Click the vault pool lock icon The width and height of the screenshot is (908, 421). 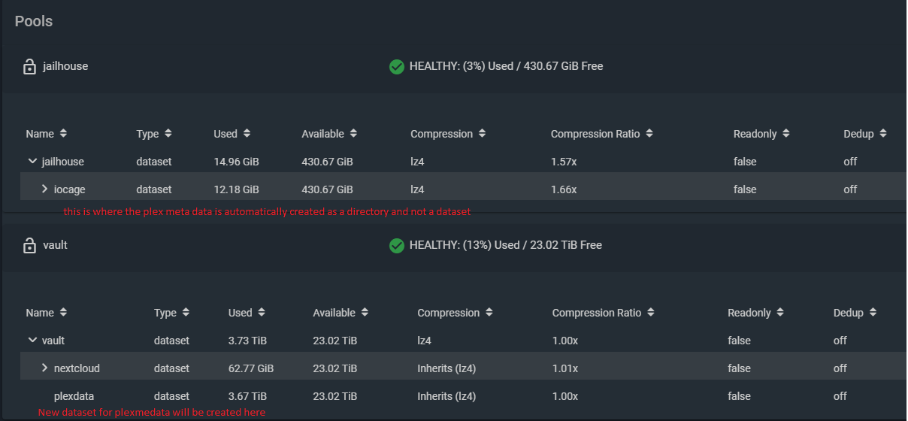(x=29, y=246)
